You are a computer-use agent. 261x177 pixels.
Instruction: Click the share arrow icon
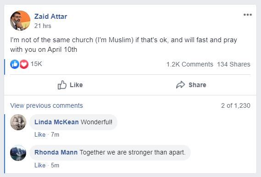tap(181, 85)
